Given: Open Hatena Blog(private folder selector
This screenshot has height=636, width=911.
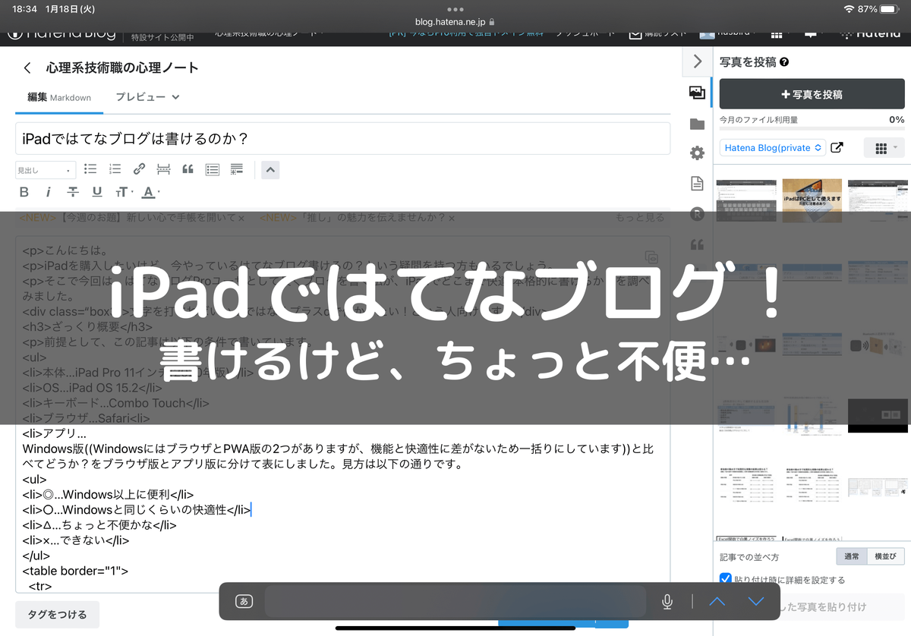Looking at the screenshot, I should pos(773,148).
